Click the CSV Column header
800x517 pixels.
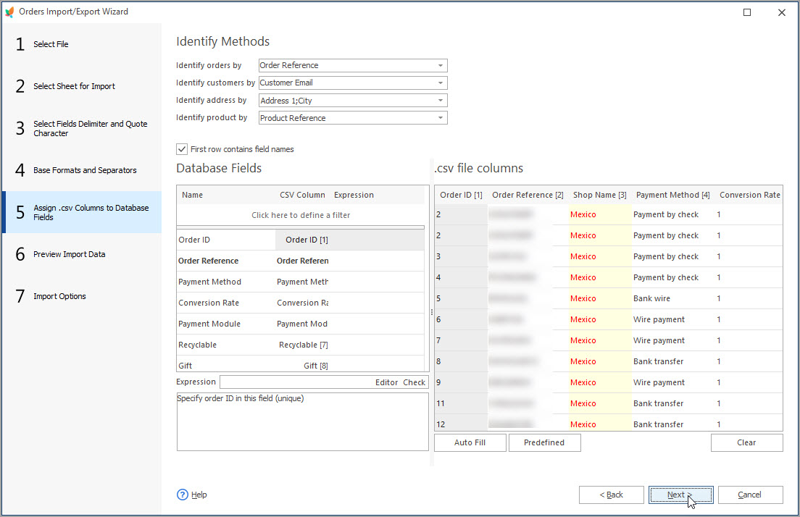coord(303,195)
